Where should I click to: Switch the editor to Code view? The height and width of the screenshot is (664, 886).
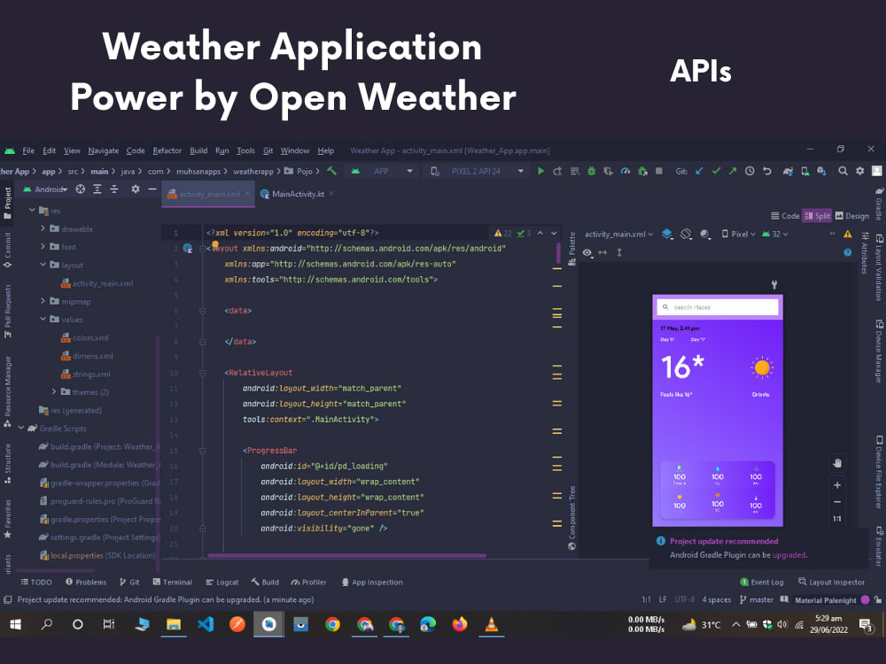[x=790, y=215]
